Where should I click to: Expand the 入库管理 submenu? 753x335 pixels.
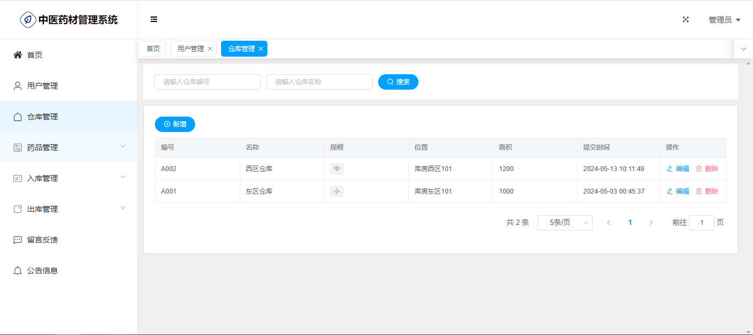[123, 177]
